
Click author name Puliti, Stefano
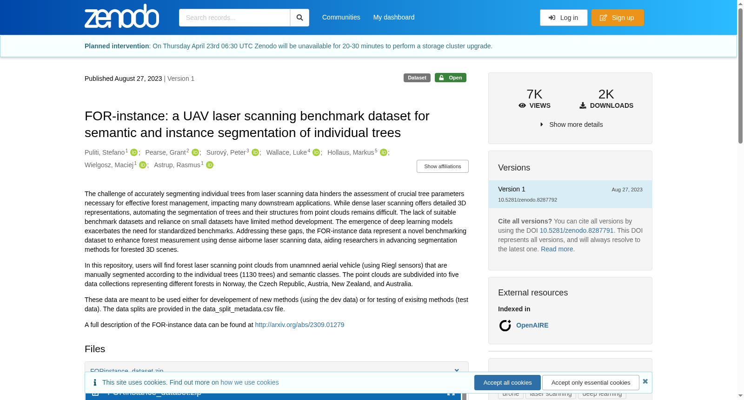[x=105, y=152]
